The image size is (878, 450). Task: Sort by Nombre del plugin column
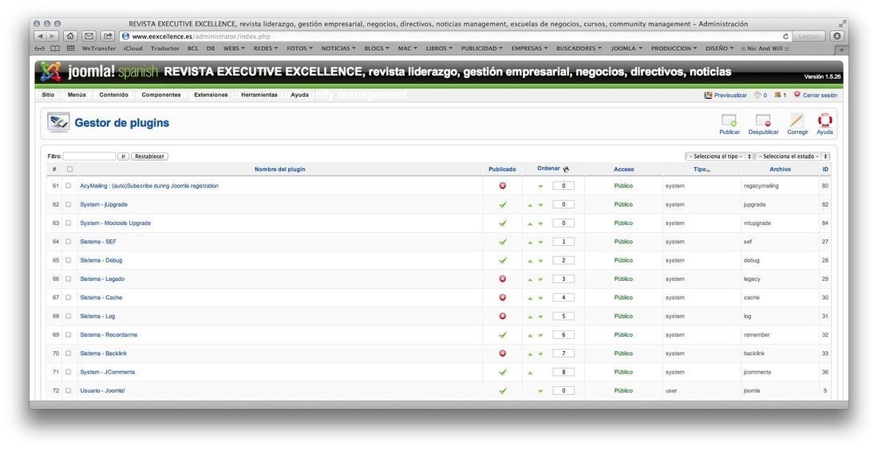coord(280,169)
